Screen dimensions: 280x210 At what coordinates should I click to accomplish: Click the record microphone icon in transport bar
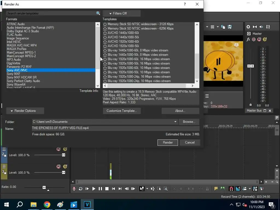tap(74, 189)
